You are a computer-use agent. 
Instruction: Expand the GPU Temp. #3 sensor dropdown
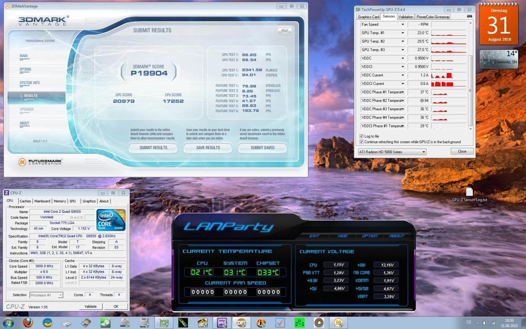tap(402, 50)
